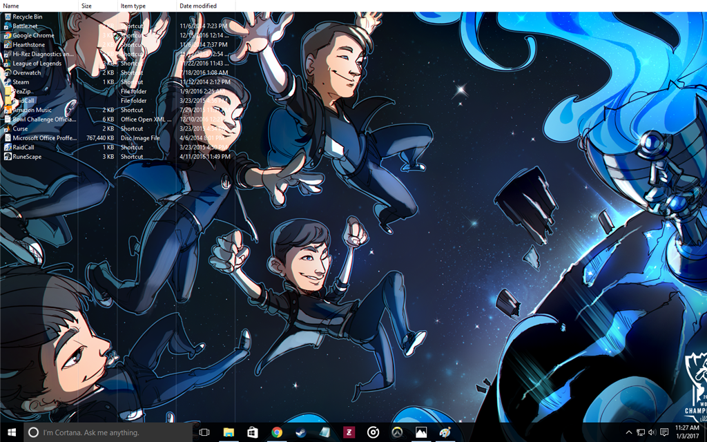Screen dimensions: 707x442
Task: Click the date 7/18/2016 1:08 AM
Action: coord(204,73)
